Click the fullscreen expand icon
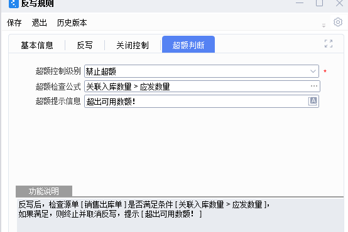The height and width of the screenshot is (232, 348). [329, 44]
